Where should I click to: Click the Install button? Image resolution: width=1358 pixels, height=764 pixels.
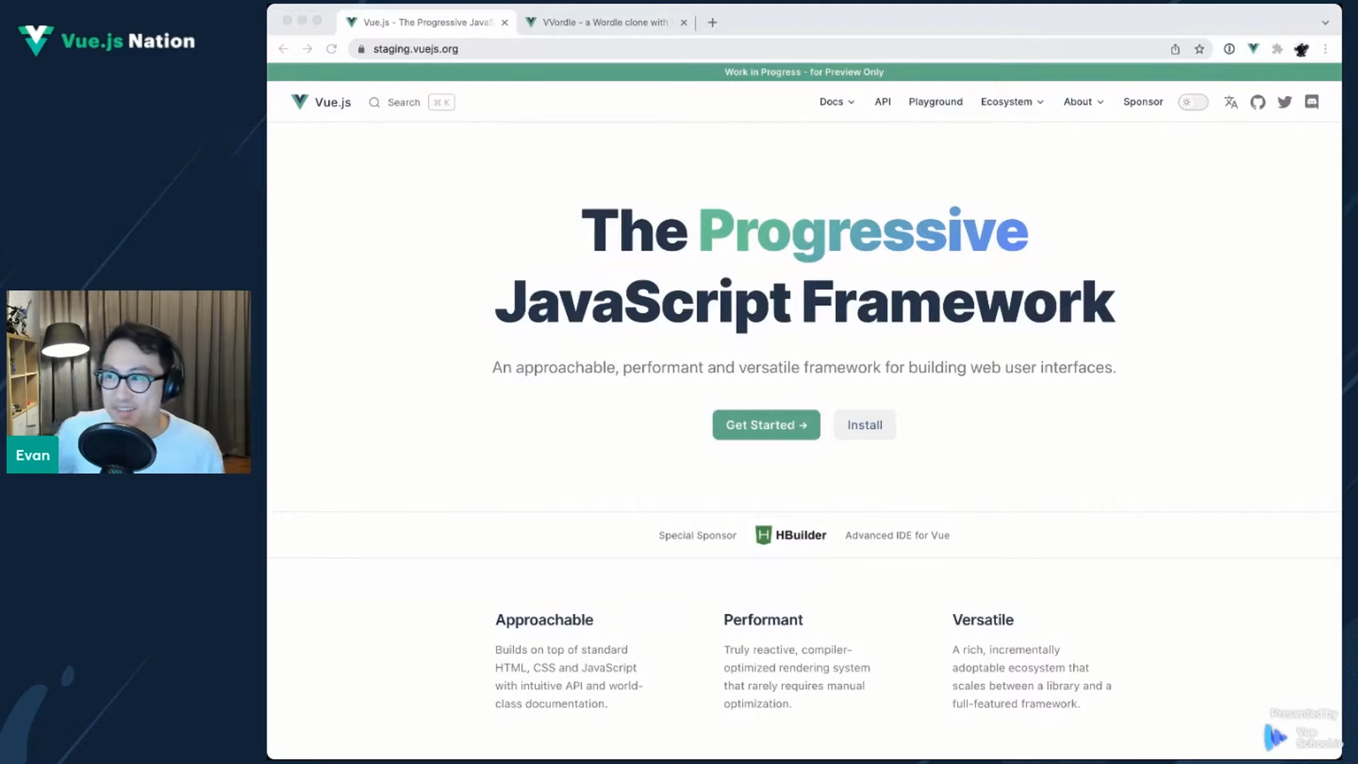[864, 425]
